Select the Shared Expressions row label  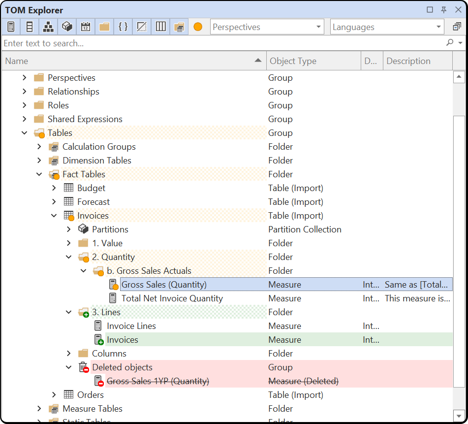(x=85, y=119)
